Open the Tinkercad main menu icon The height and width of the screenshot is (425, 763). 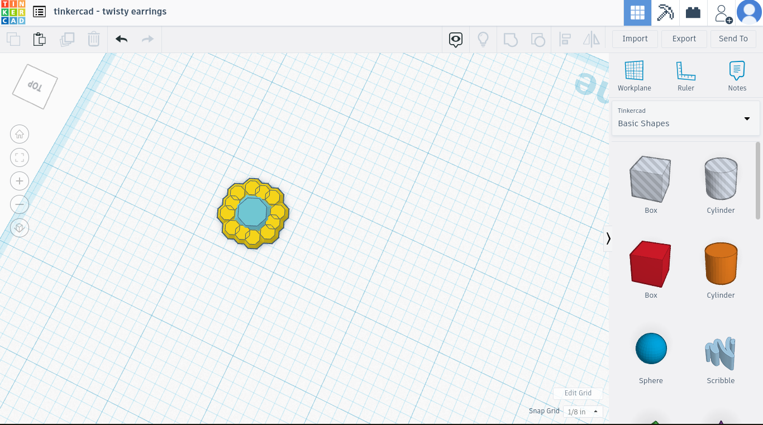click(39, 11)
